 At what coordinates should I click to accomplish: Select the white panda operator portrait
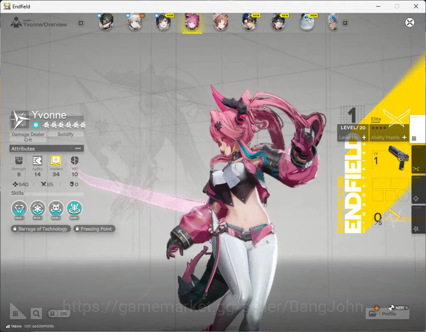click(307, 22)
